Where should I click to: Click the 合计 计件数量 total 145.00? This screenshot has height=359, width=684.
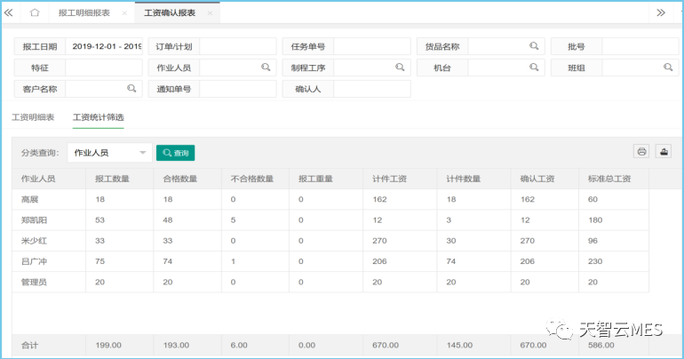click(x=459, y=345)
